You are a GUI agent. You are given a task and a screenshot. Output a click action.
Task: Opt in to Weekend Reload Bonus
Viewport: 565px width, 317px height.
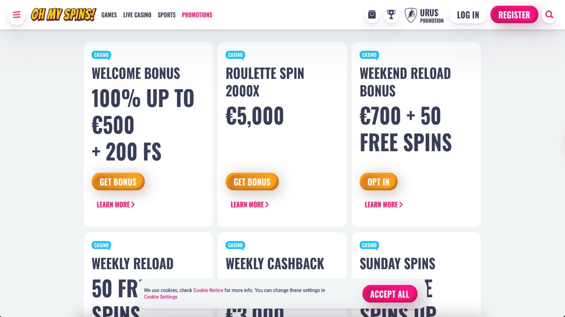[379, 182]
